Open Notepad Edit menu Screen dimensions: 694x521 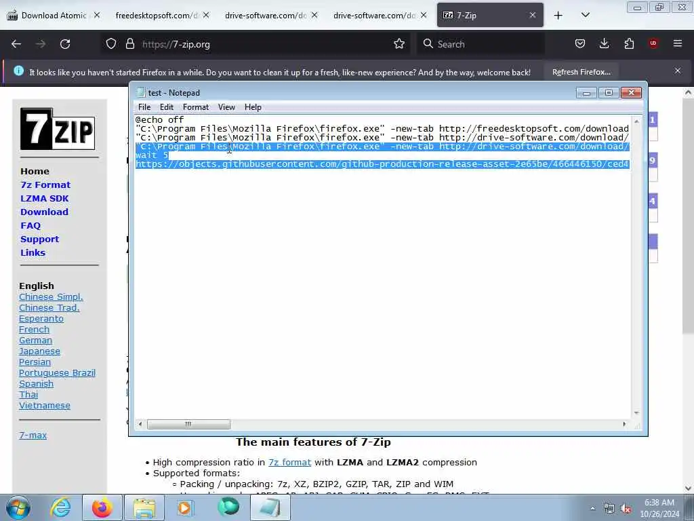[167, 107]
